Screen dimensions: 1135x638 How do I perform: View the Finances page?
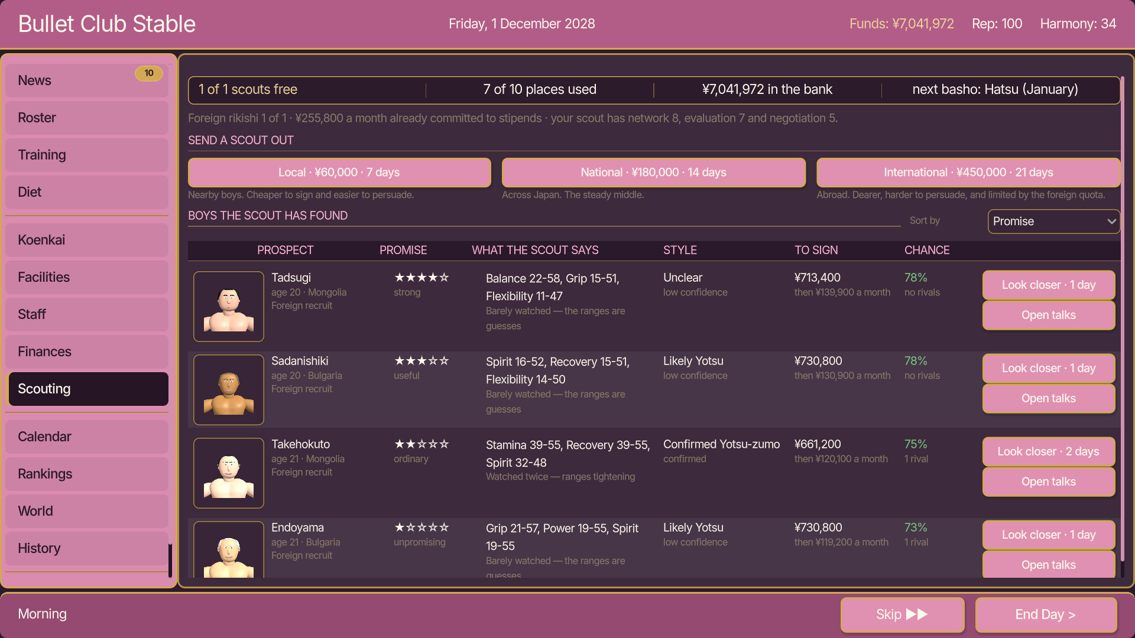[x=87, y=351]
